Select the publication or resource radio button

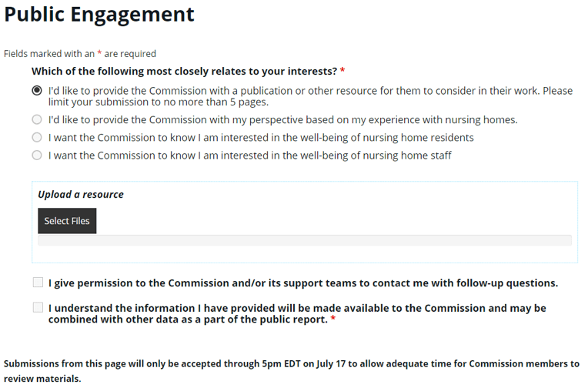37,91
